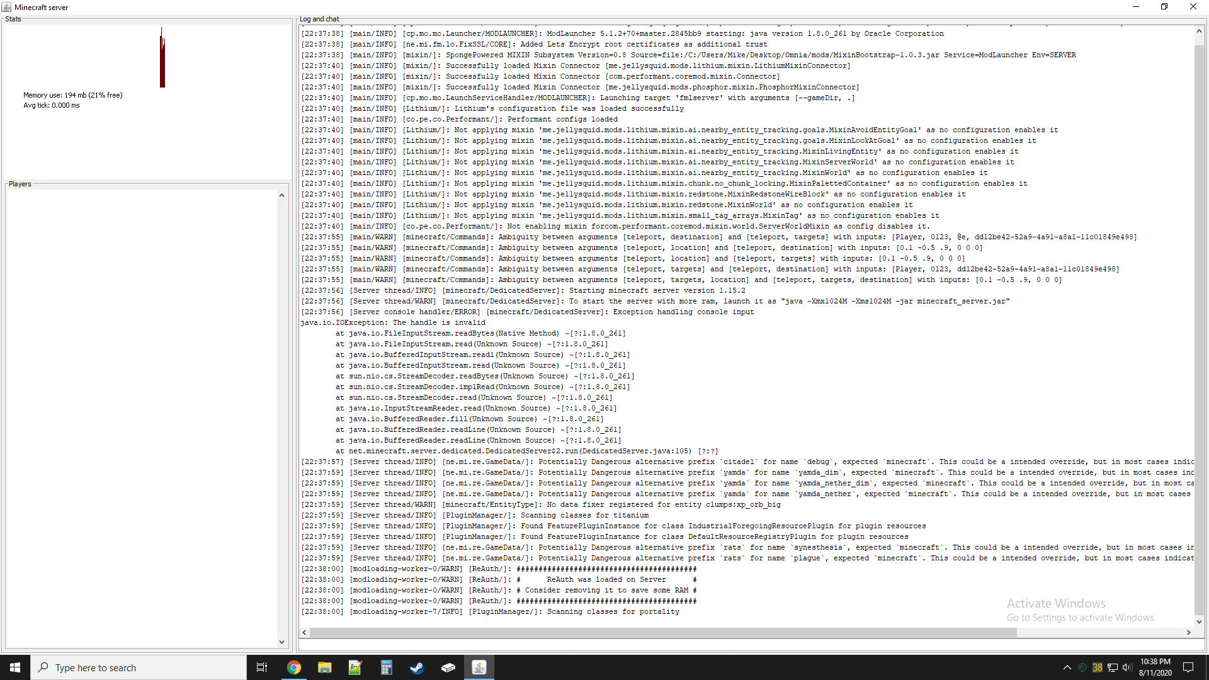Click the 'Exception handling console input' error line
The width and height of the screenshot is (1209, 680).
tap(528, 312)
